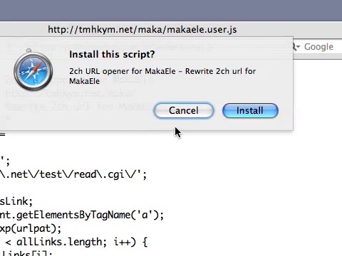Click the word 'Google' placeholder in the search box
The width and height of the screenshot is (342, 256).
318,47
